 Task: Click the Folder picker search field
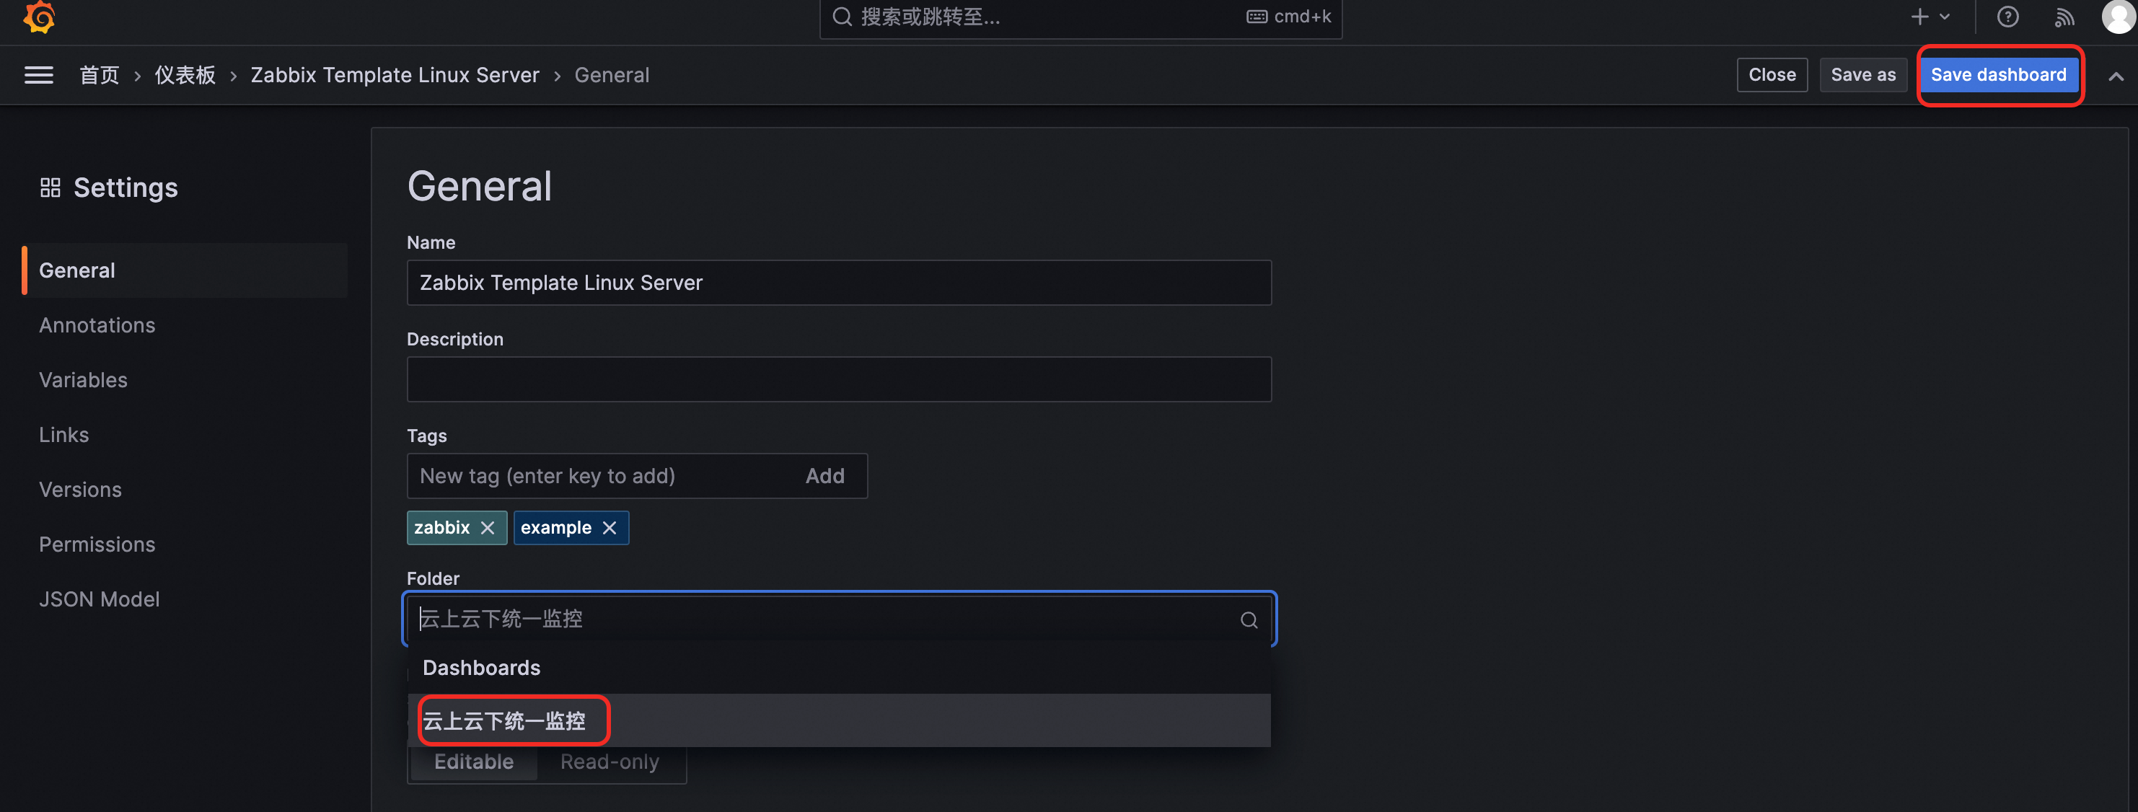(839, 619)
